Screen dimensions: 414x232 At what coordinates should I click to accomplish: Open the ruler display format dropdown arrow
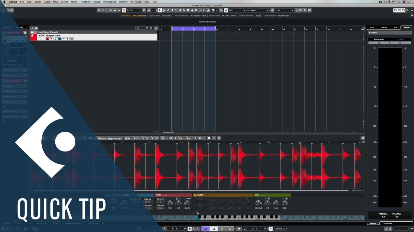364,28
